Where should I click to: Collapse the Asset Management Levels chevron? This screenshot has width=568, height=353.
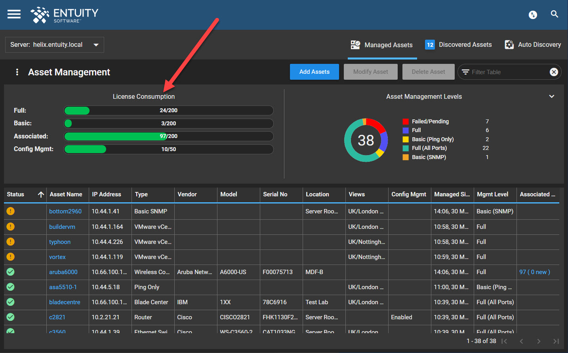[552, 96]
